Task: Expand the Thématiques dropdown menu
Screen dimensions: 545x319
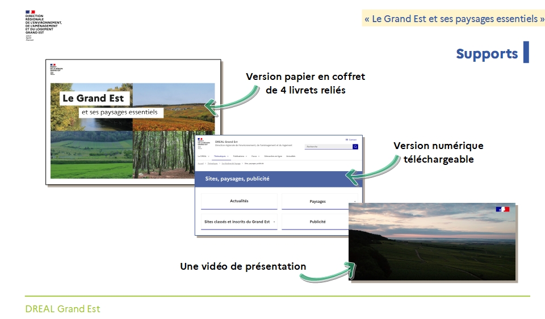Action: pyautogui.click(x=221, y=155)
